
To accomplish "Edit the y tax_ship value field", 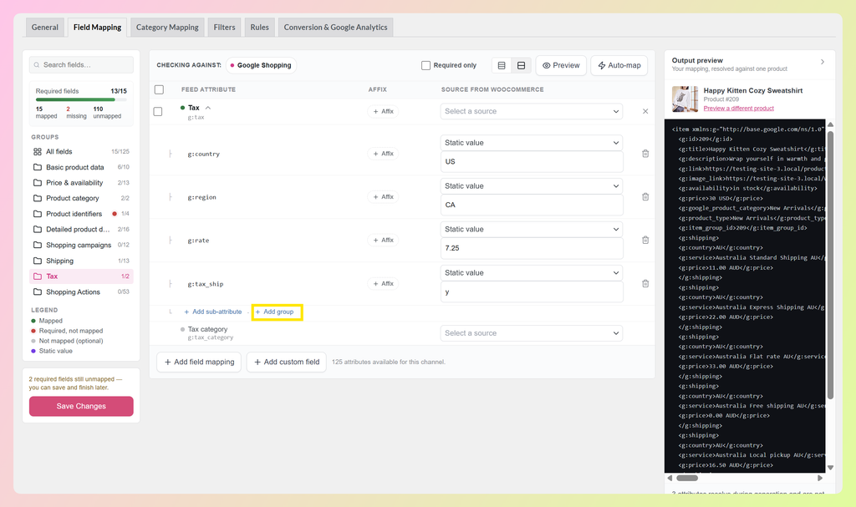I will pos(532,292).
